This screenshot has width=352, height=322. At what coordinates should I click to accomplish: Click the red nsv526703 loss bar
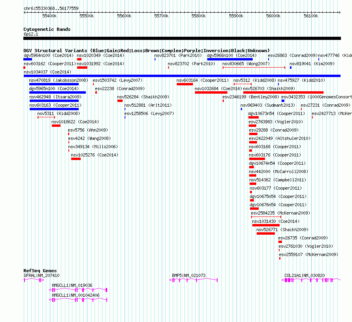tap(283, 92)
